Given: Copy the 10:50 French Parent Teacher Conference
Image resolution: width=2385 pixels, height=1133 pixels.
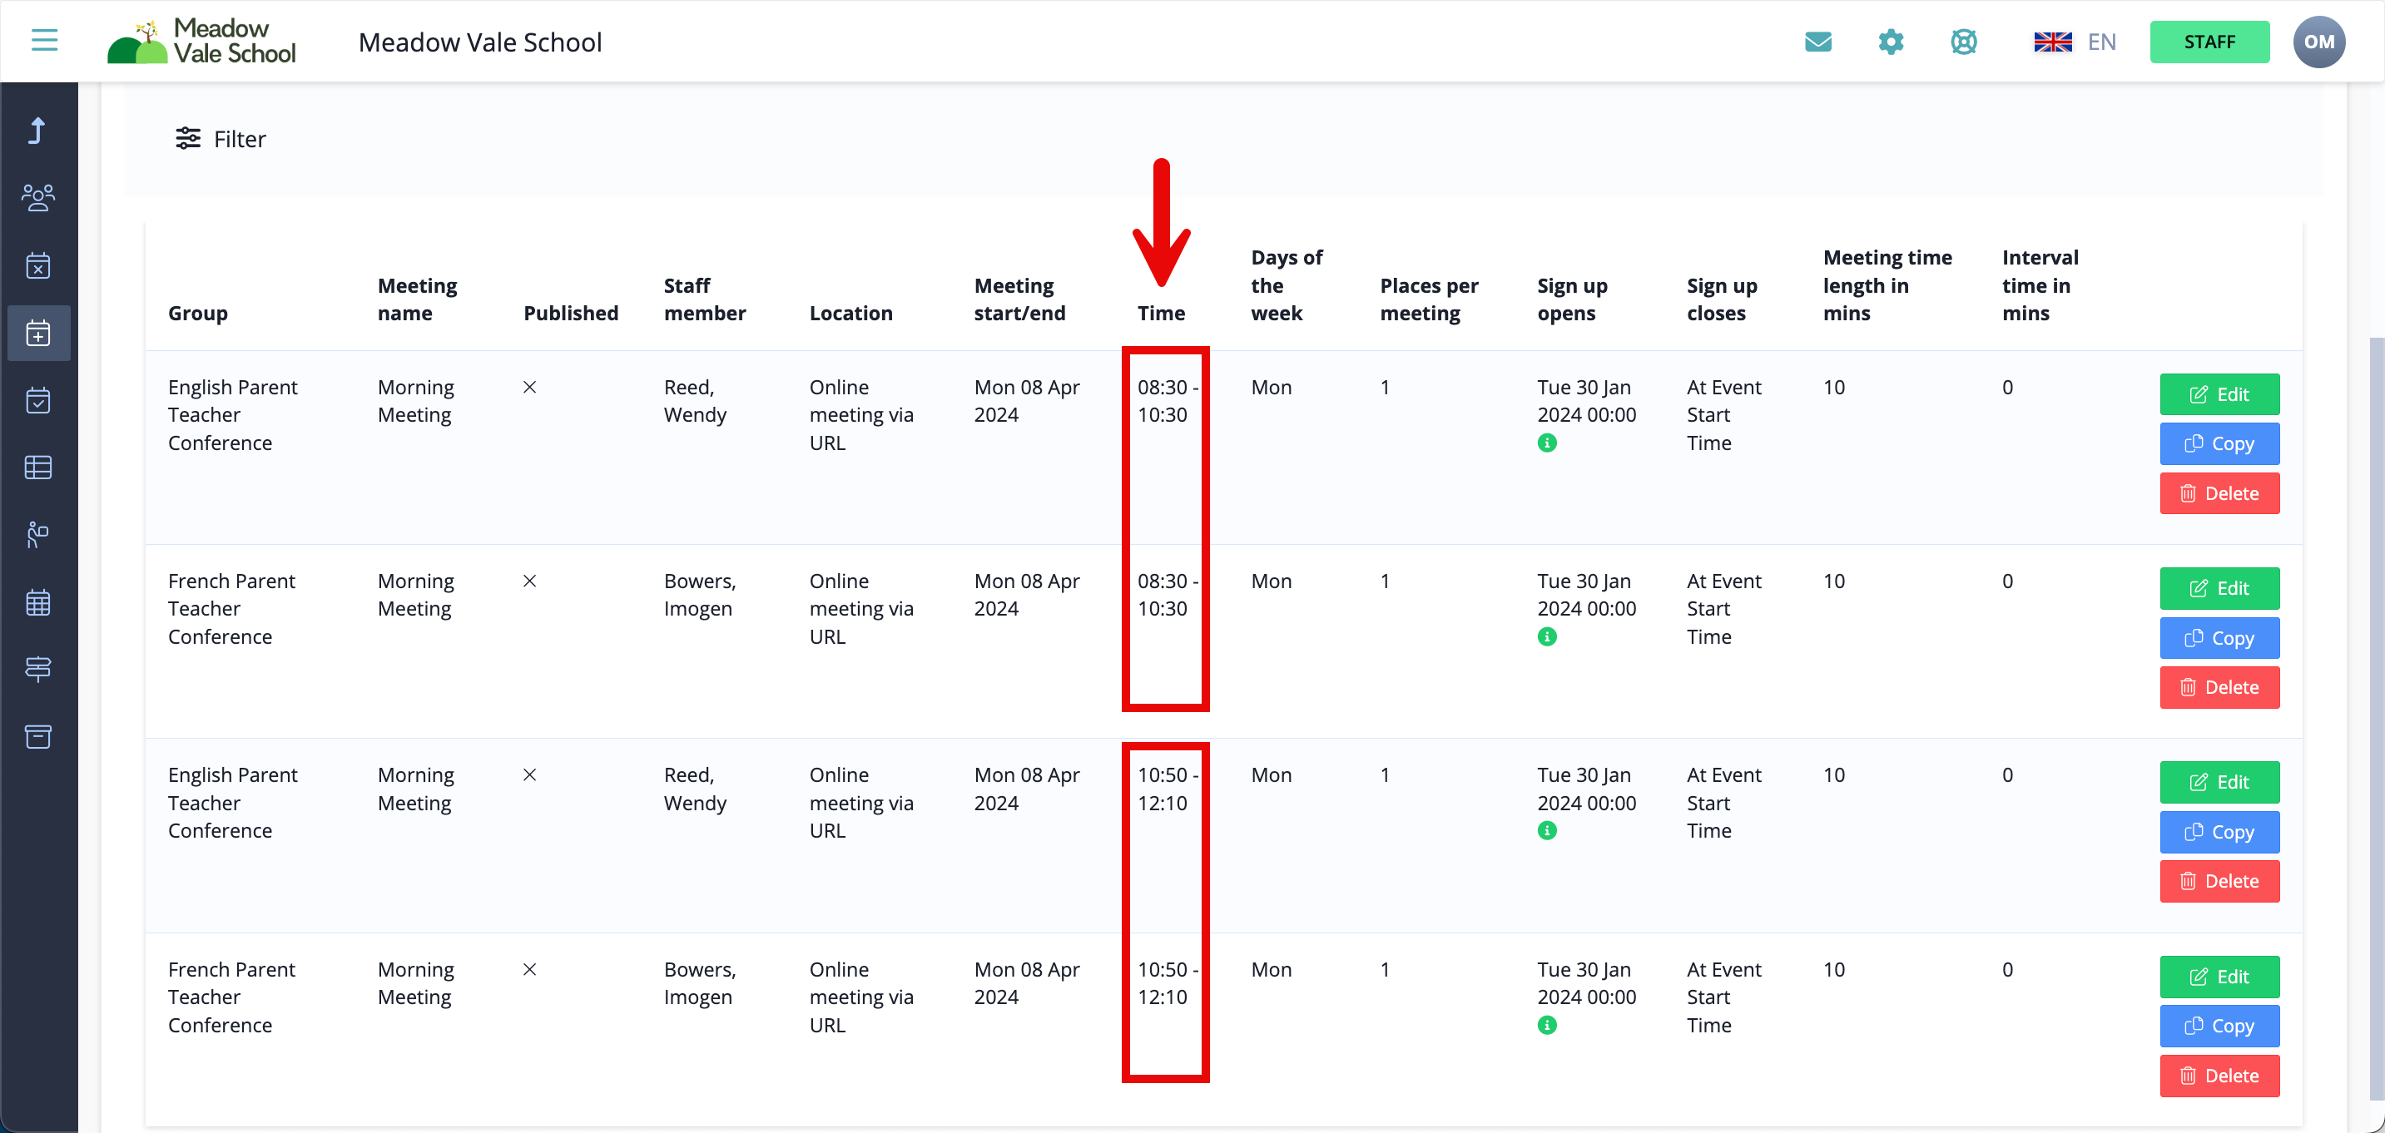Looking at the screenshot, I should [2219, 1026].
